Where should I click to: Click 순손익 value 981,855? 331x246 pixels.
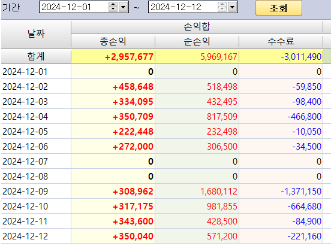click(222, 206)
